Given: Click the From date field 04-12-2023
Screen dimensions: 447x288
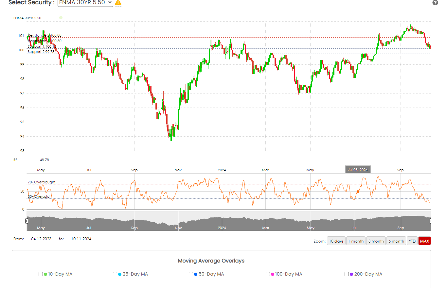Looking at the screenshot, I should tap(41, 239).
